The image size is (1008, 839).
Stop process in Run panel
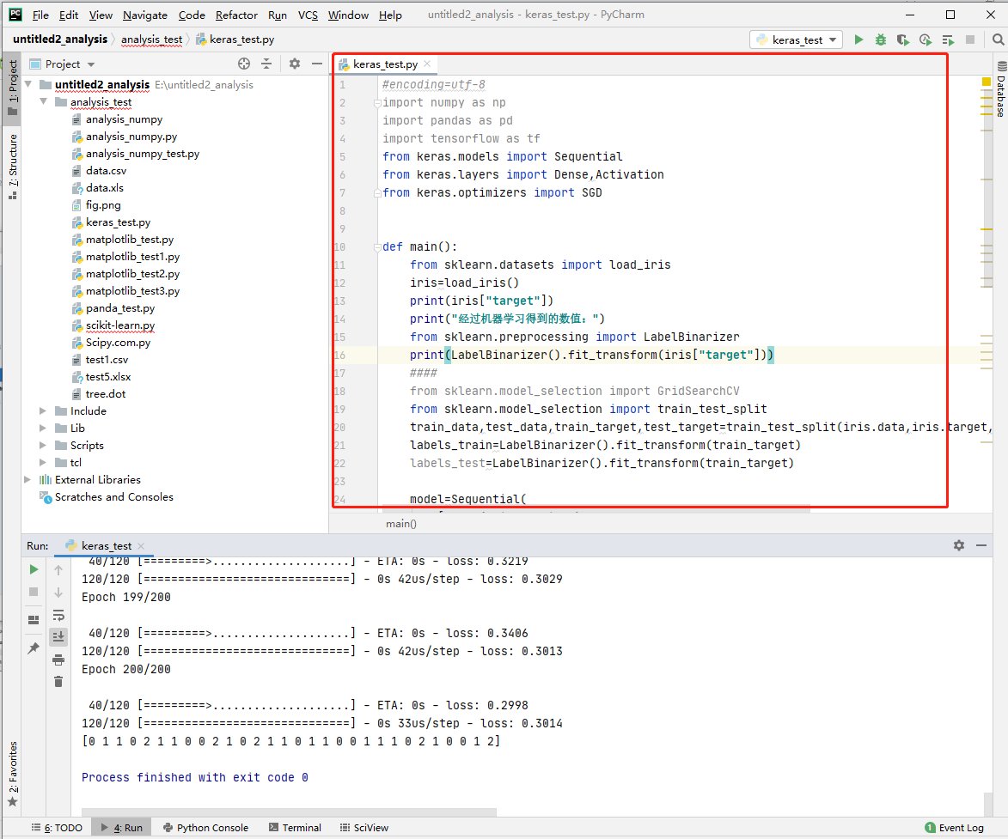click(34, 592)
